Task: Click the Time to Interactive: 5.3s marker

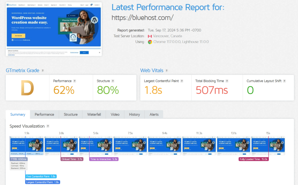Action: click(x=104, y=159)
